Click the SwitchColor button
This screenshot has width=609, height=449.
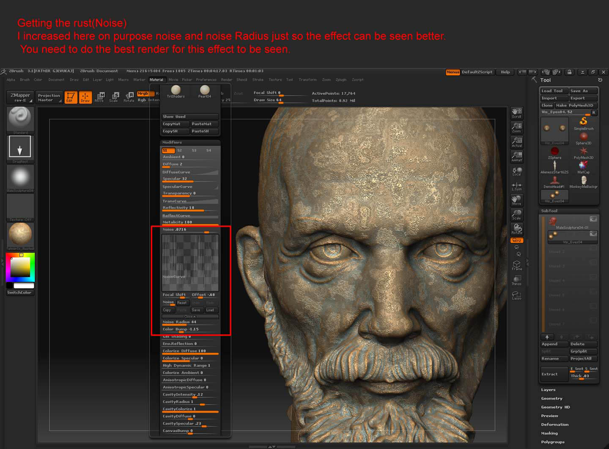tap(20, 292)
